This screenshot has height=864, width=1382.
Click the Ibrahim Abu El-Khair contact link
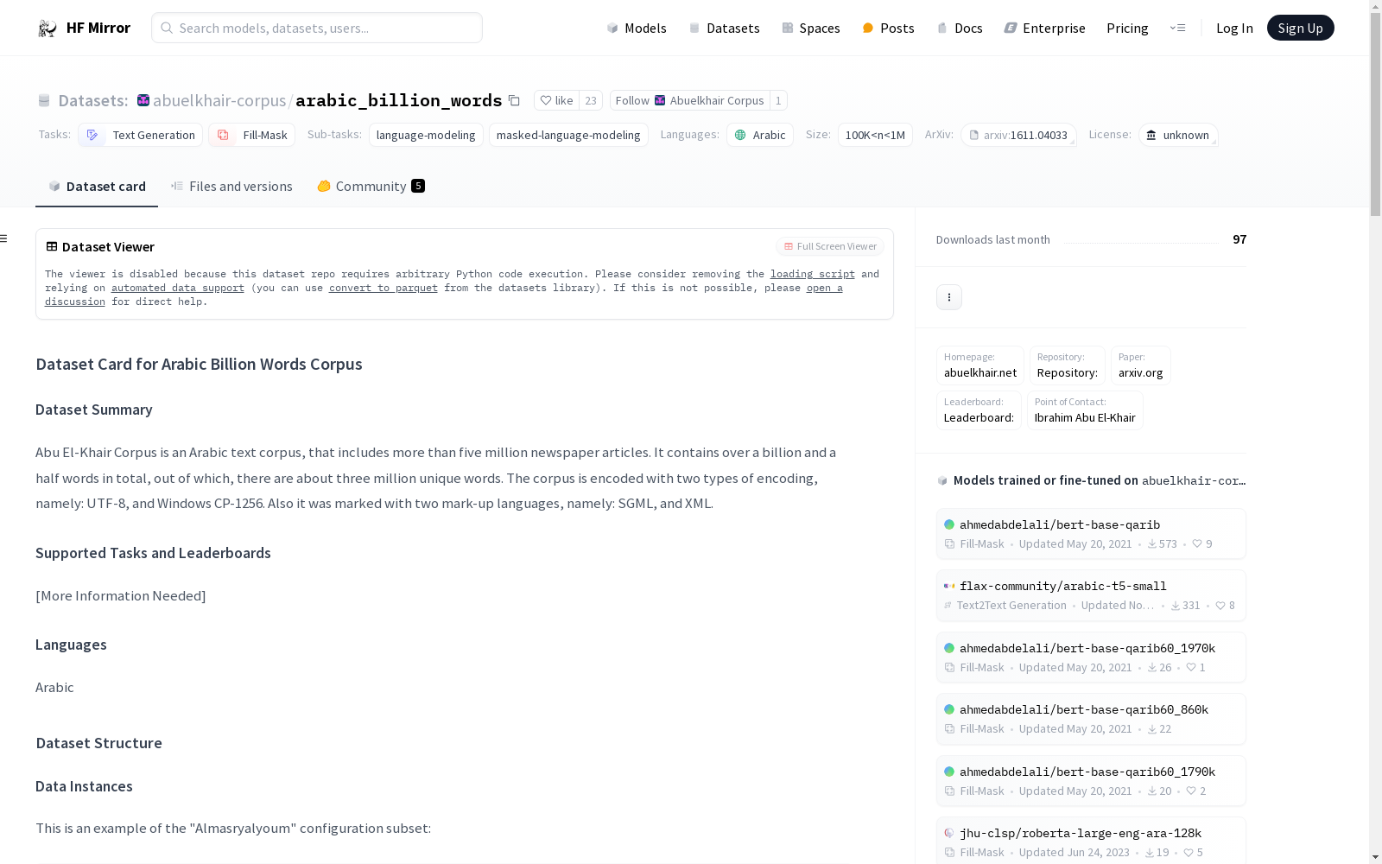coord(1085,410)
